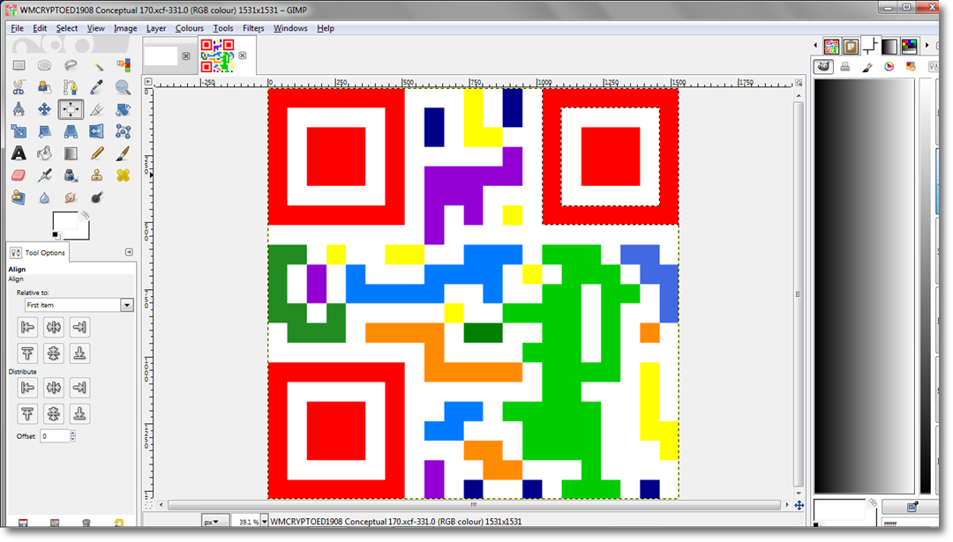The image size is (953, 542).
Task: Select the Heal bandage tool
Action: [123, 175]
